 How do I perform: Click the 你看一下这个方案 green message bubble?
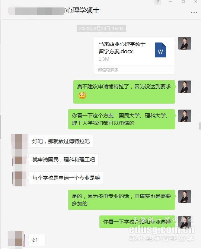pyautogui.click(x=121, y=119)
